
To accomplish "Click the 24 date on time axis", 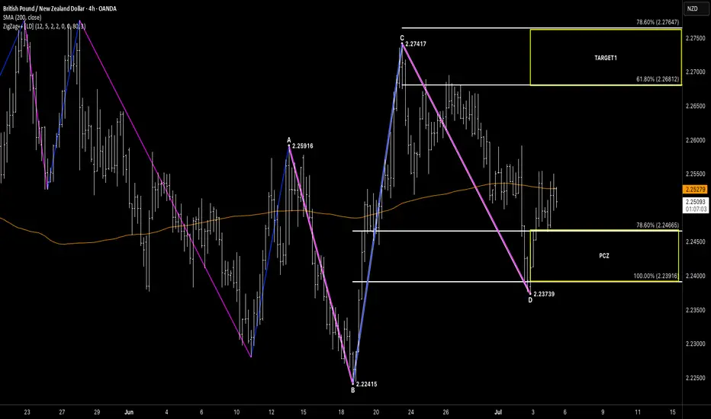I will click(x=411, y=412).
